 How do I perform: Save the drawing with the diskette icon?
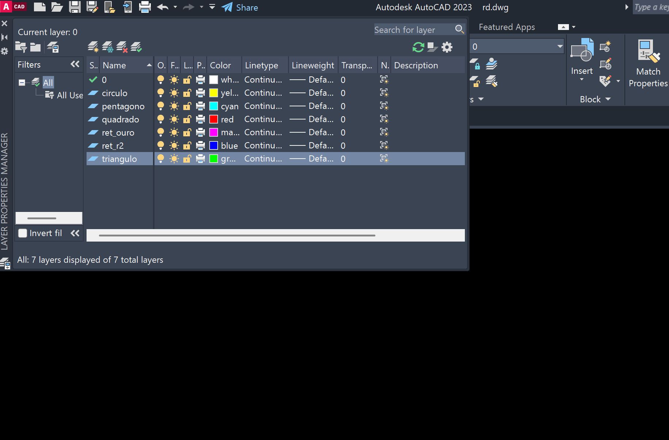click(74, 7)
